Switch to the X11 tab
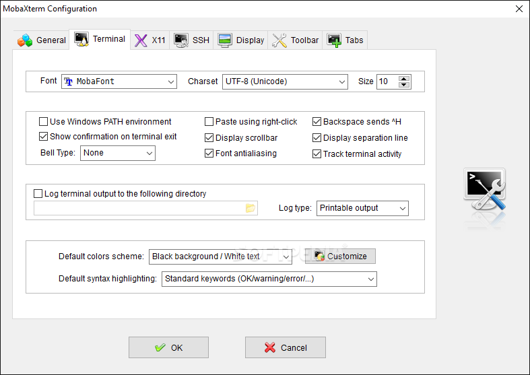The width and height of the screenshot is (530, 375). pos(150,40)
